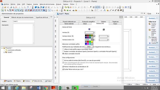Select the blue L-shaped floor plan icon
The width and height of the screenshot is (160, 90).
pyautogui.click(x=38, y=7)
